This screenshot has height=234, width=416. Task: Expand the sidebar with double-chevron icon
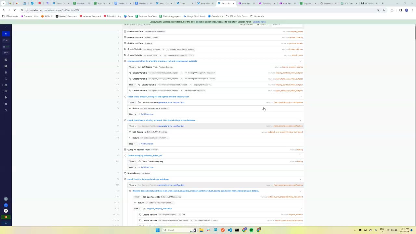pyautogui.click(x=6, y=223)
